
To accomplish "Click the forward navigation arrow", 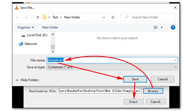I will point(26,17).
